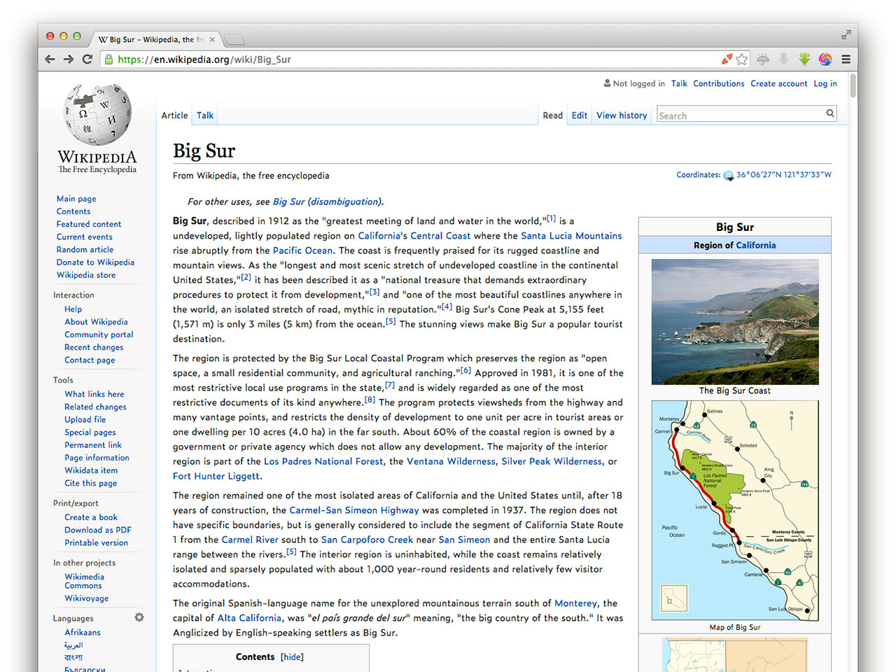Go back with the browser back arrow

tap(50, 59)
